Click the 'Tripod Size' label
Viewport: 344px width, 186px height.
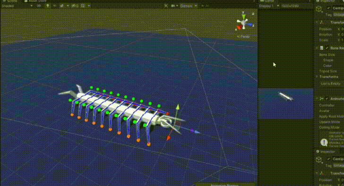[x=328, y=71]
